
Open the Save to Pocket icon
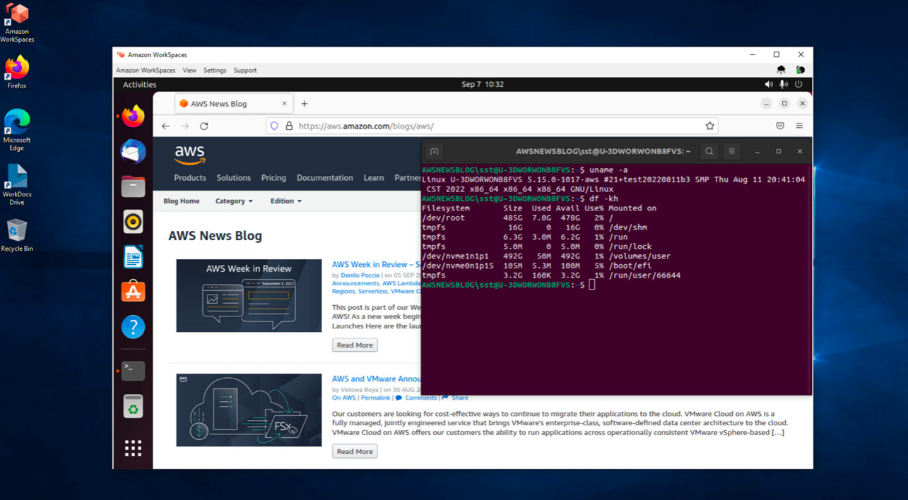point(780,126)
